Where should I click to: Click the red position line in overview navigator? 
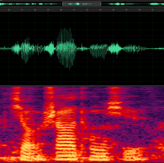click(x=65, y=4)
